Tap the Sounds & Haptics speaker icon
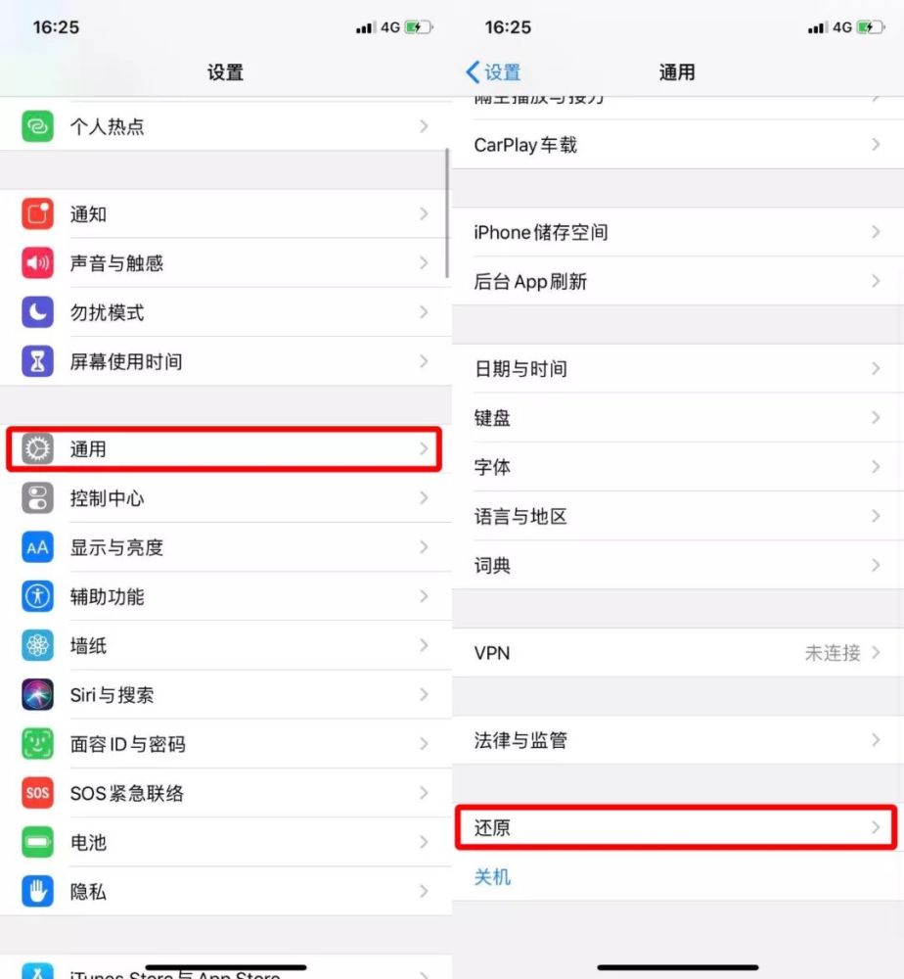This screenshot has width=904, height=979. [37, 262]
